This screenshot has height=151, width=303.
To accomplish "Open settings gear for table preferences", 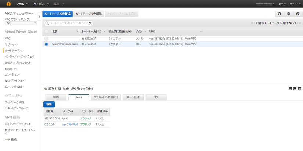I will [x=288, y=14].
